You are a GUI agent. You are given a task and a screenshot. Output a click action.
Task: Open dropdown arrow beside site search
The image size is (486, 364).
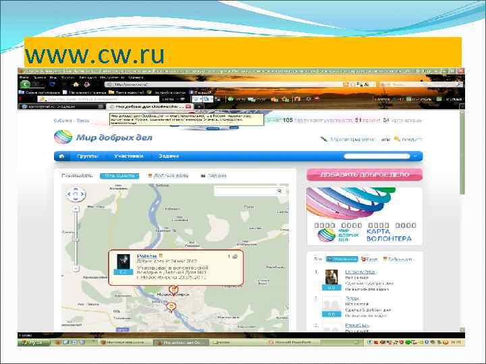point(415,156)
